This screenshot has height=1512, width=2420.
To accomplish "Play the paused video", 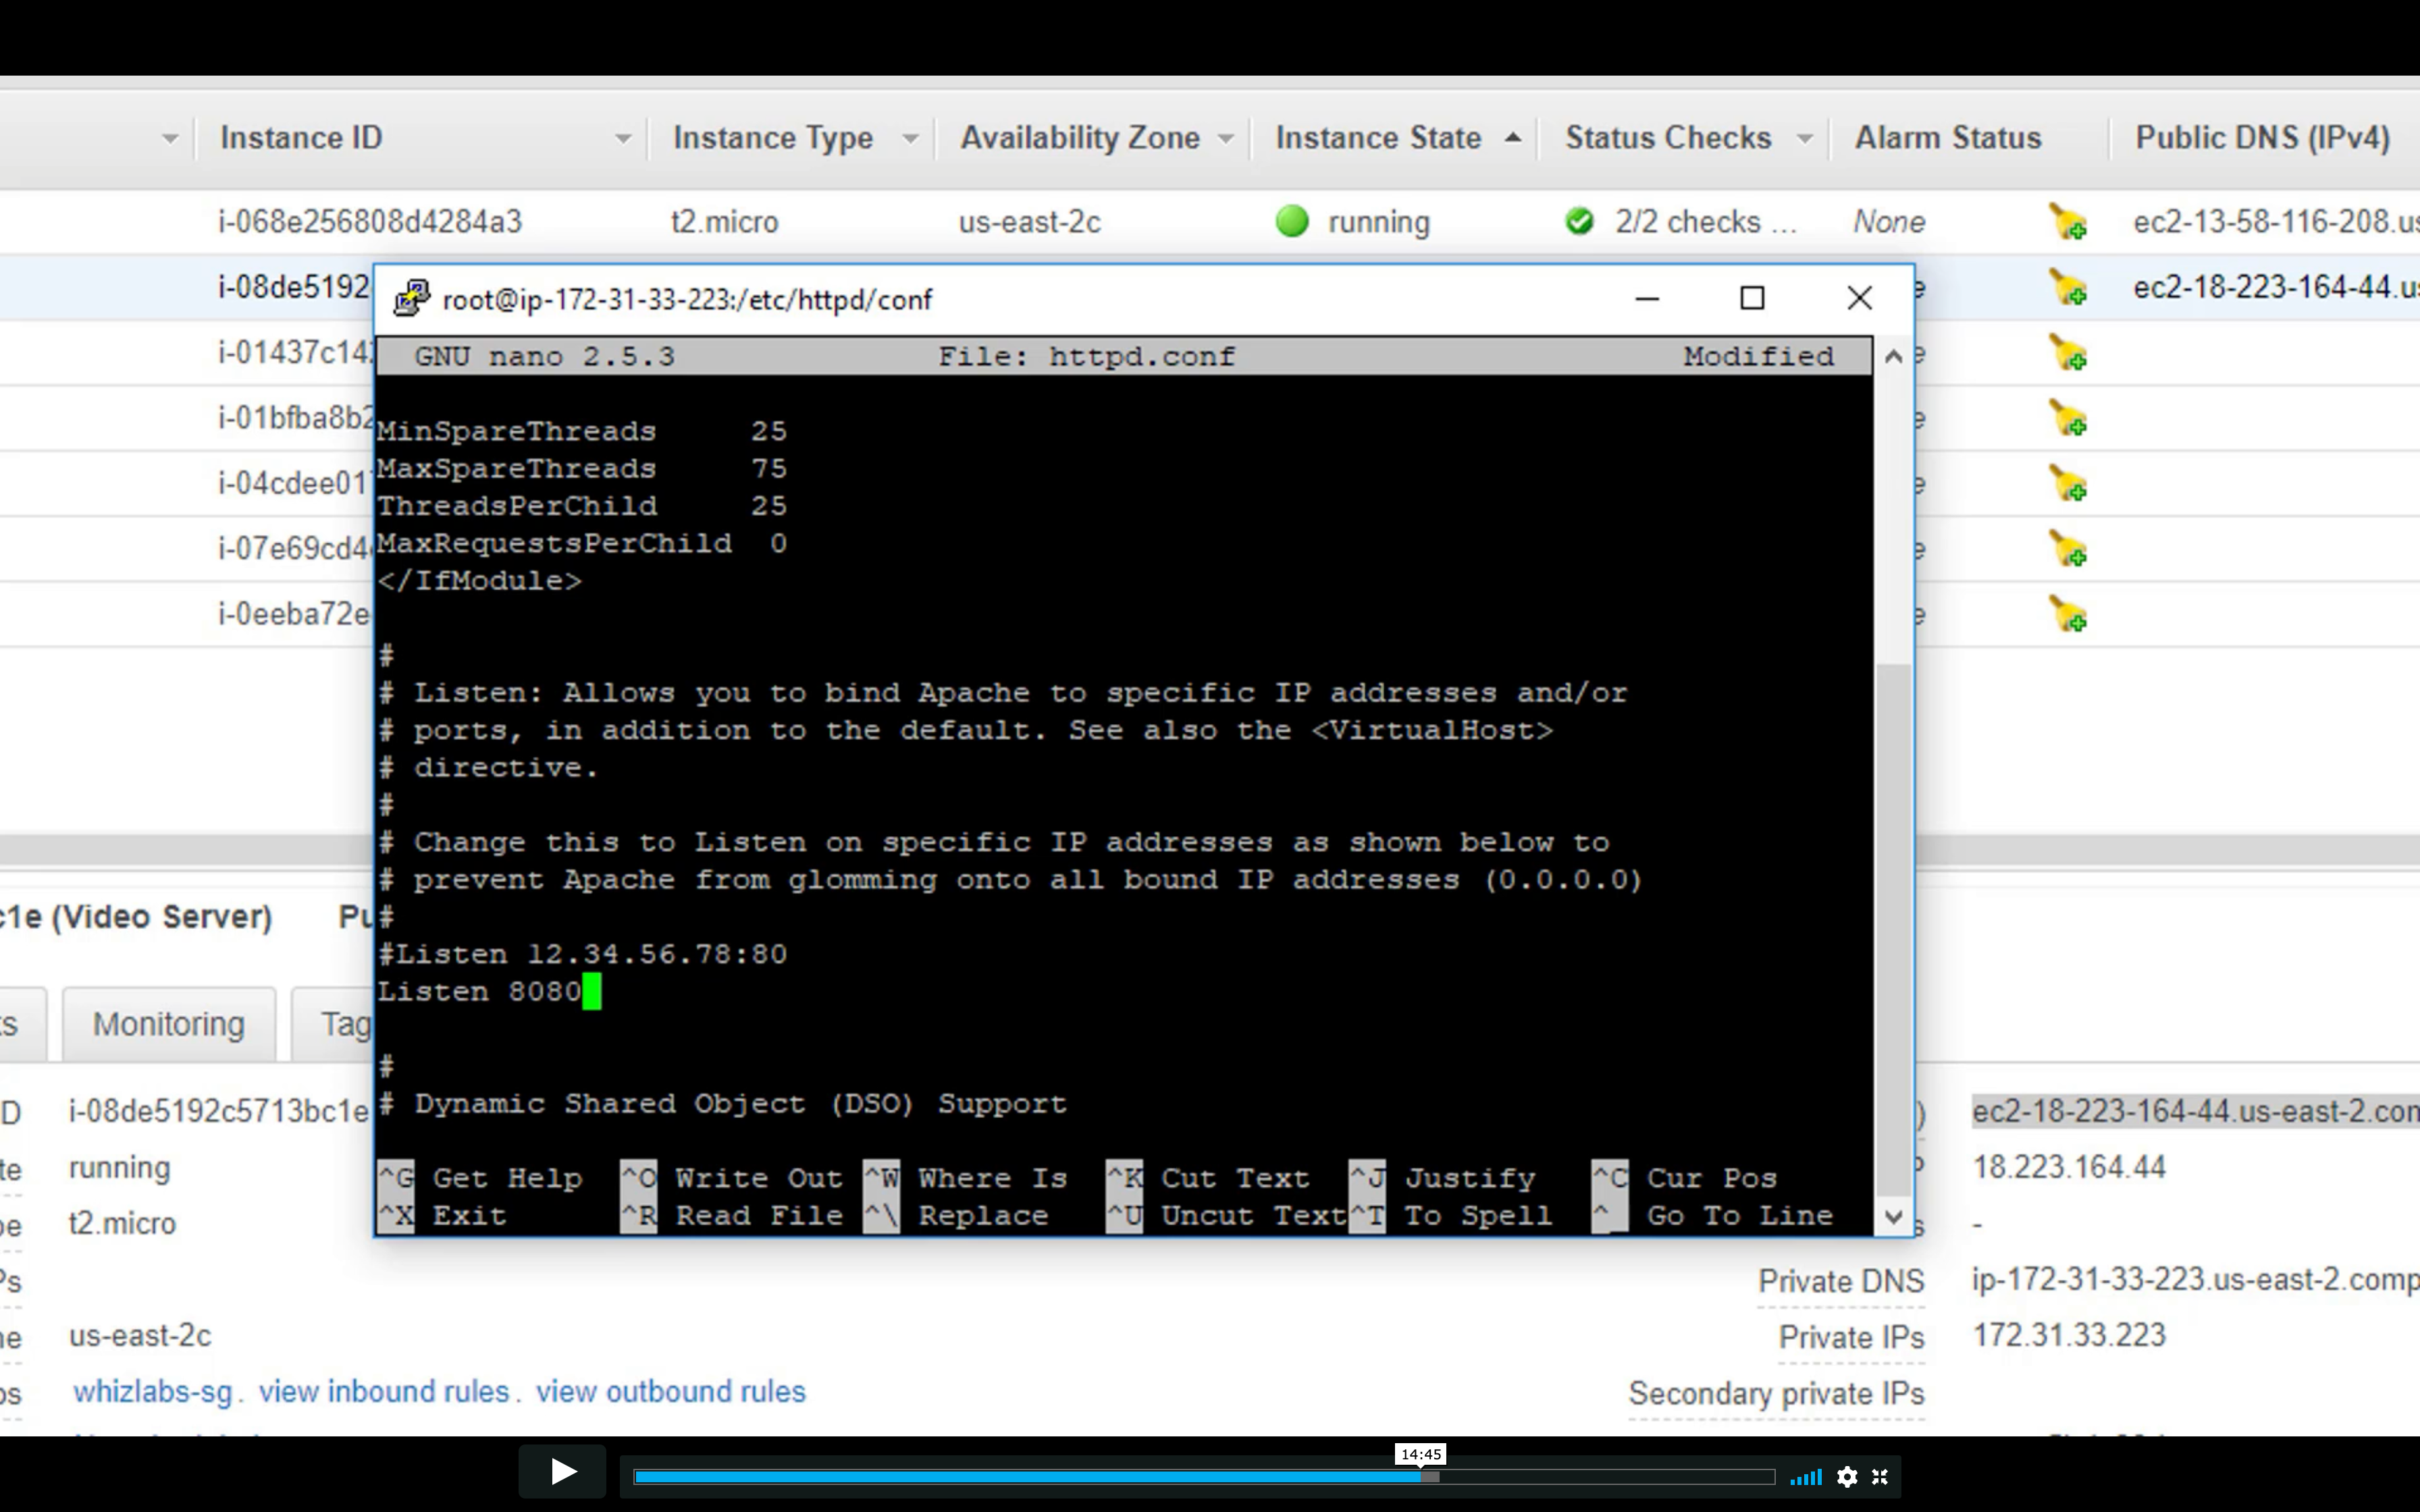I will pos(562,1472).
